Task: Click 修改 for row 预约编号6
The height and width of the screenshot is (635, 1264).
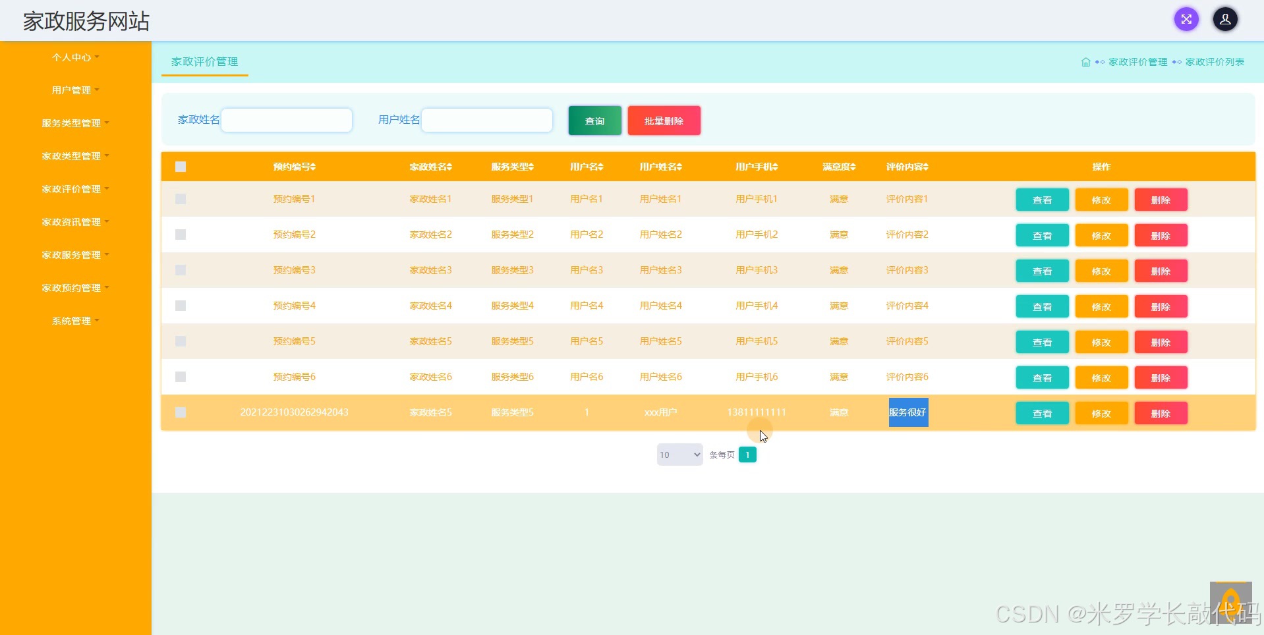Action: [1101, 377]
